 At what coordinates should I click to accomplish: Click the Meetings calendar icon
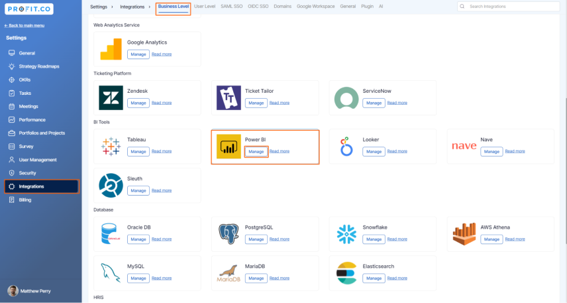[x=11, y=107]
